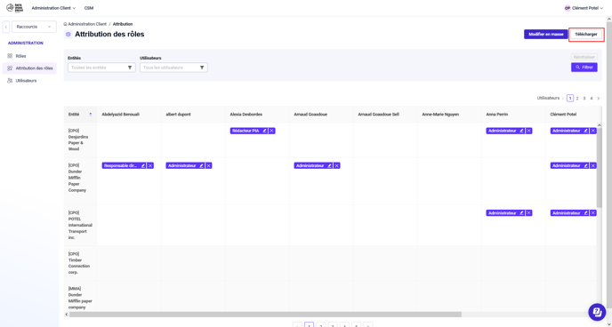Open the Toutes les entités filter
612x327 pixels.
pos(102,68)
